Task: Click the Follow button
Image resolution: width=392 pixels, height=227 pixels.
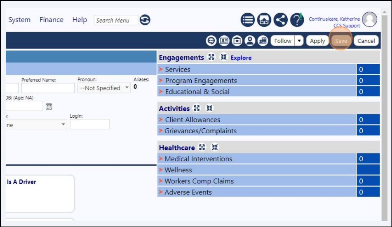Action: click(x=283, y=41)
